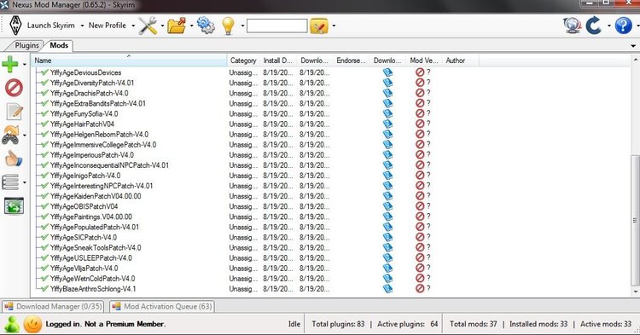The width and height of the screenshot is (640, 335).
Task: Toggle the YiffyAgeInigoPatch-V4.0 checkmark
Action: (45, 176)
